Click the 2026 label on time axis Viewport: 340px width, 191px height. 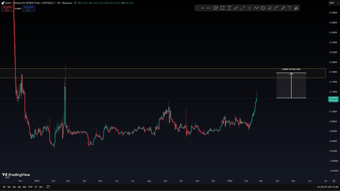click(230, 181)
